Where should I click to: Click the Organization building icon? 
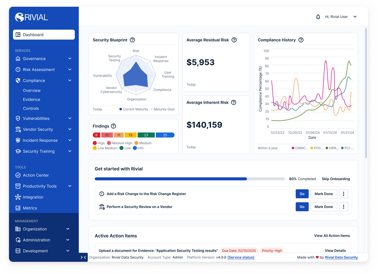click(x=18, y=229)
